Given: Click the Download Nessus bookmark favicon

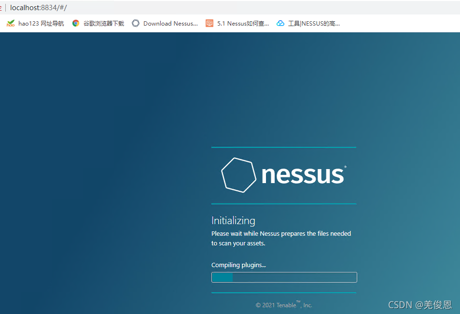Looking at the screenshot, I should coord(136,23).
